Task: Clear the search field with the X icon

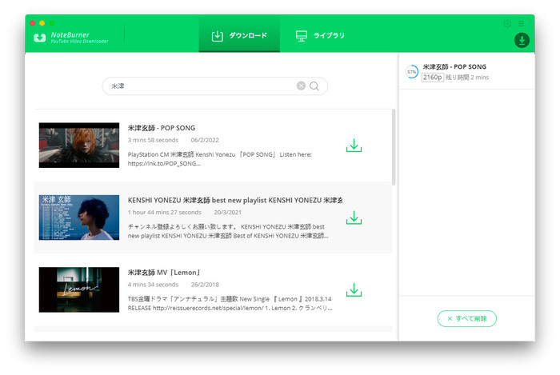Action: pyautogui.click(x=301, y=86)
